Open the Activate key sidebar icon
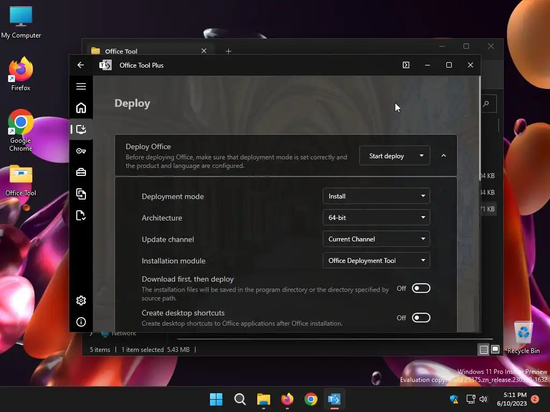This screenshot has height=412, width=550. pos(81,151)
